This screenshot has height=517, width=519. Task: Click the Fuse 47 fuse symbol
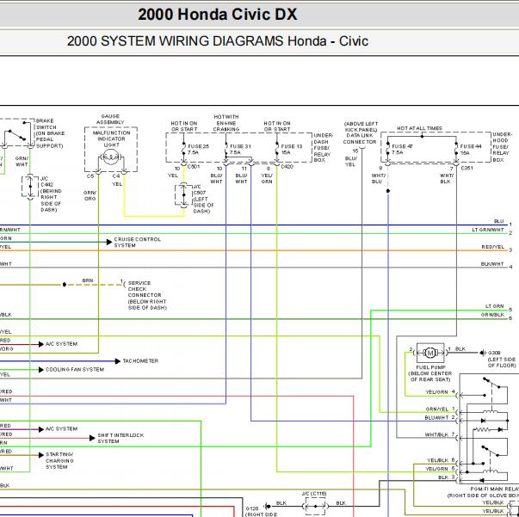[x=387, y=149]
